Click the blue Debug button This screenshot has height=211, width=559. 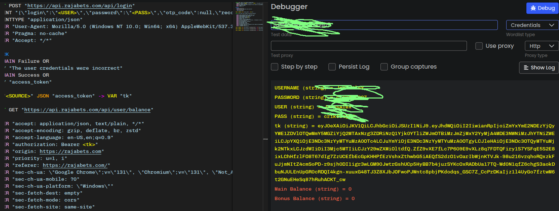[542, 8]
